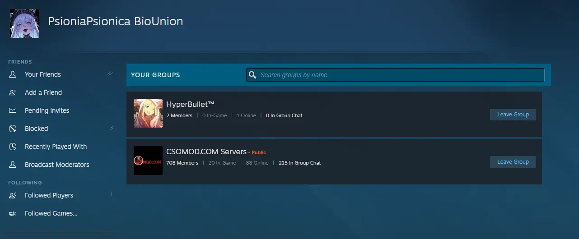Click the Your Friends person icon
This screenshot has width=579, height=239.
[x=13, y=74]
